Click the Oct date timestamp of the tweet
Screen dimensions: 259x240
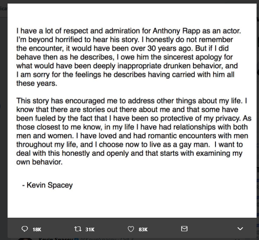[127, 239]
